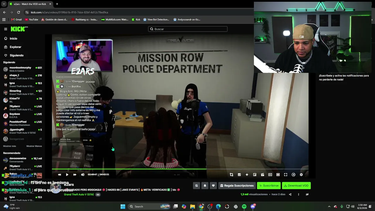Open video player settings gear

301,175
